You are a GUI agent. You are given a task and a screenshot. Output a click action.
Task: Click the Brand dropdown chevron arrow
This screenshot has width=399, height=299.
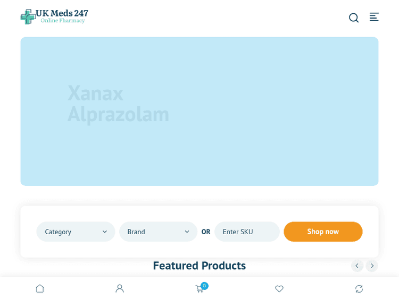pyautogui.click(x=187, y=232)
